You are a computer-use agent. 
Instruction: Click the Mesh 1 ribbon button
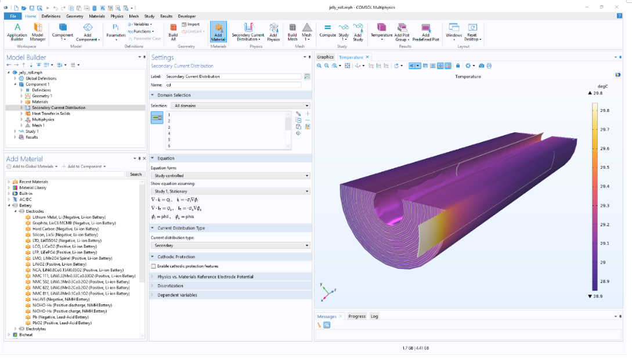click(307, 32)
